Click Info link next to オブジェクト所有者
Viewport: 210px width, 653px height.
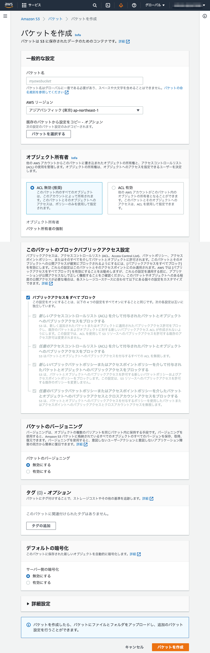(74, 158)
